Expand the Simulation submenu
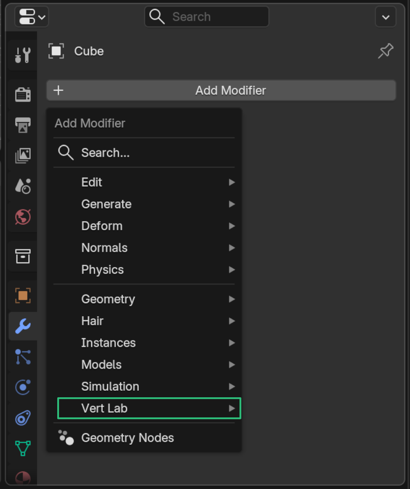410x489 pixels. (x=144, y=386)
